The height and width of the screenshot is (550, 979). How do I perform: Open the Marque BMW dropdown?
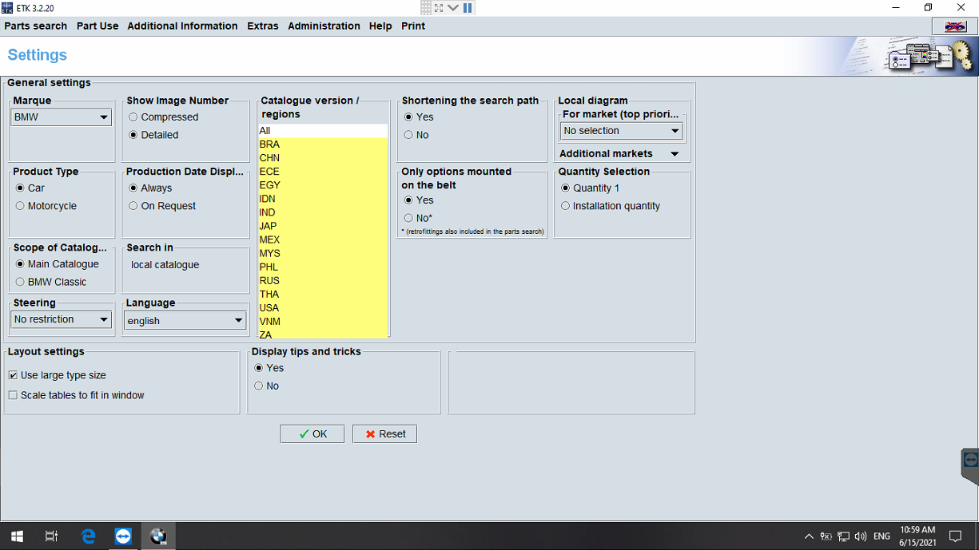61,117
